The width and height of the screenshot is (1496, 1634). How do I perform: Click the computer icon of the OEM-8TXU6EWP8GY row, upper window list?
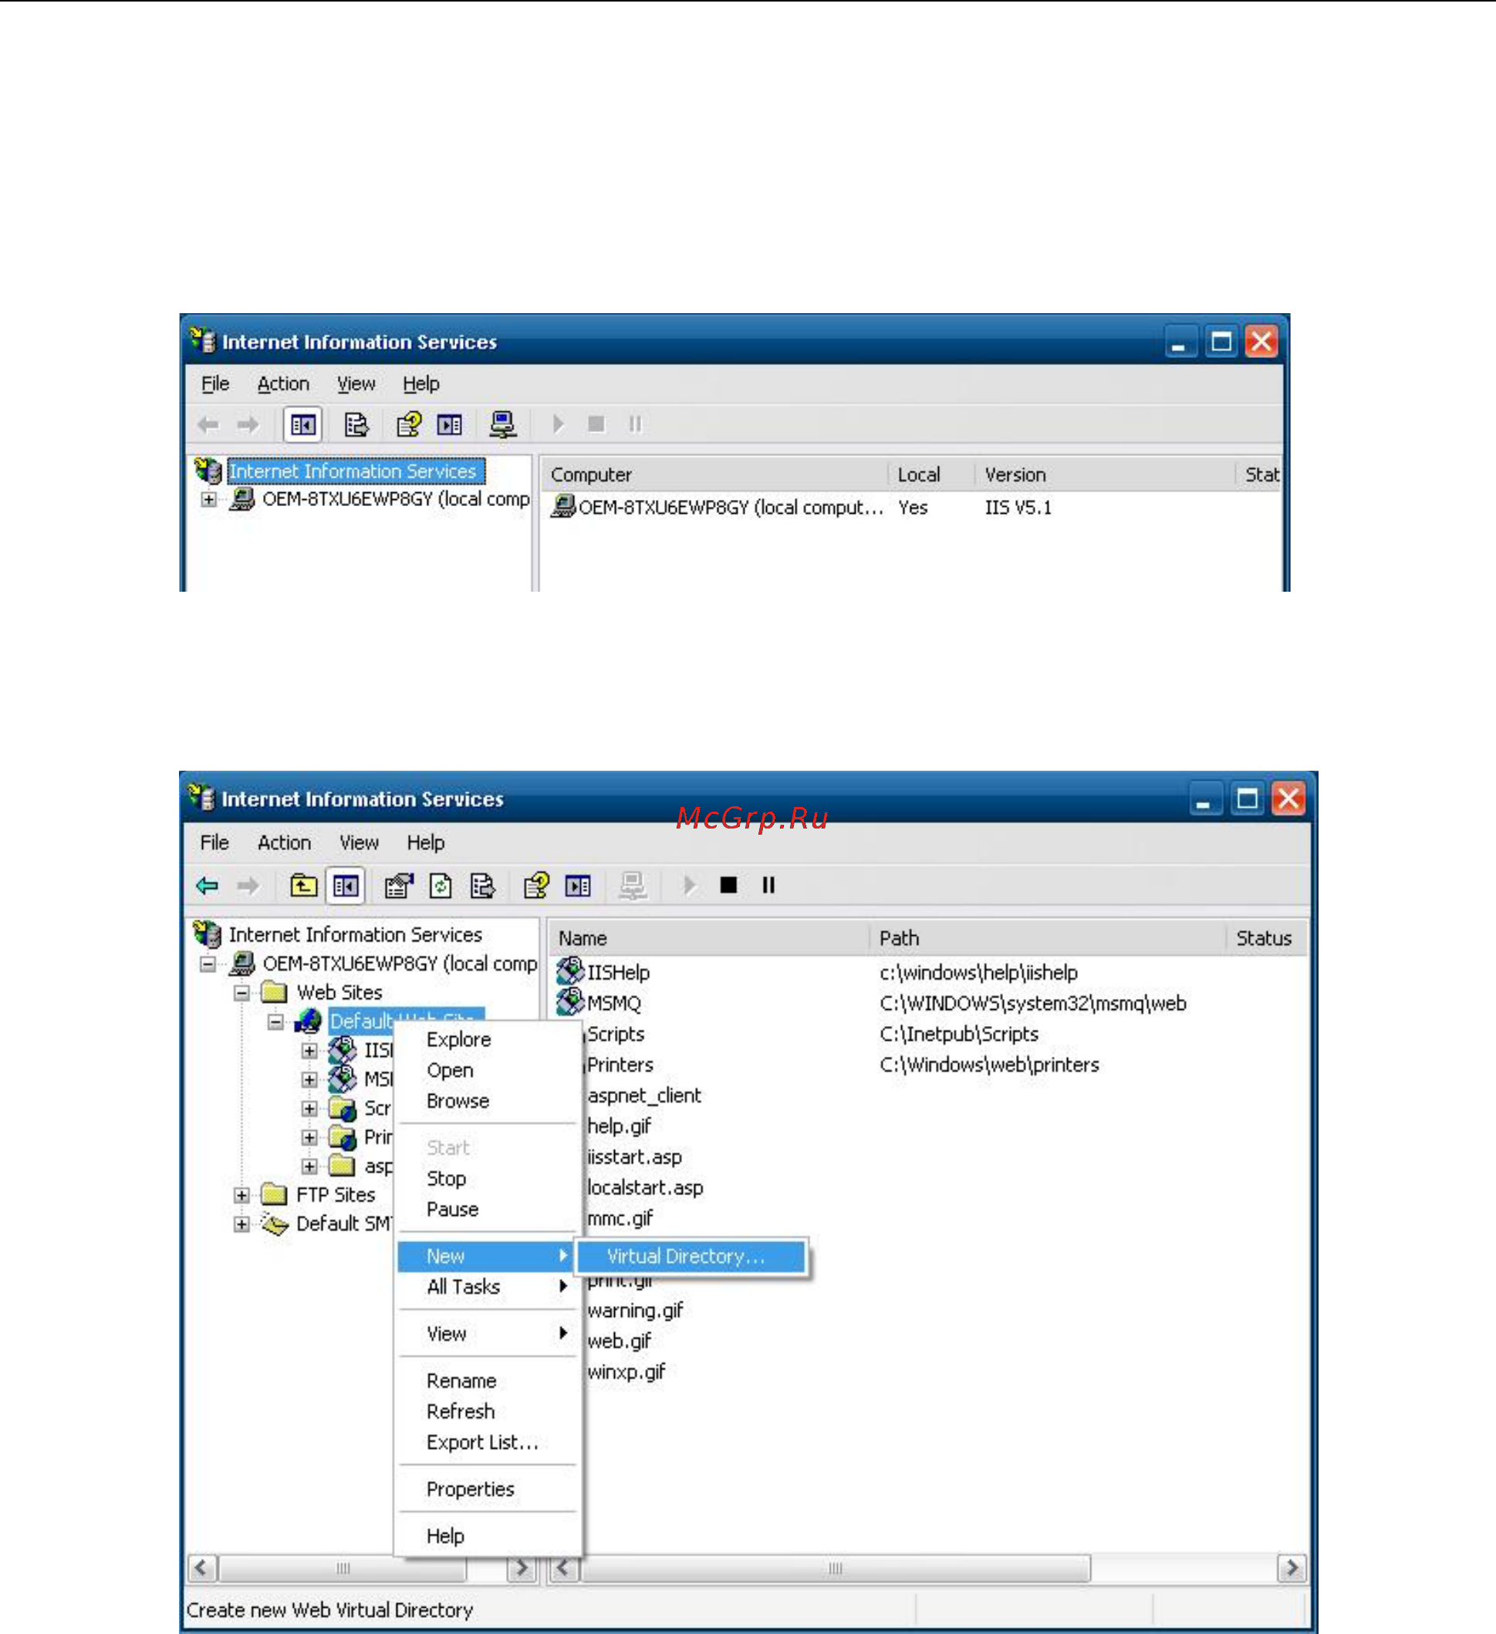[x=563, y=508]
